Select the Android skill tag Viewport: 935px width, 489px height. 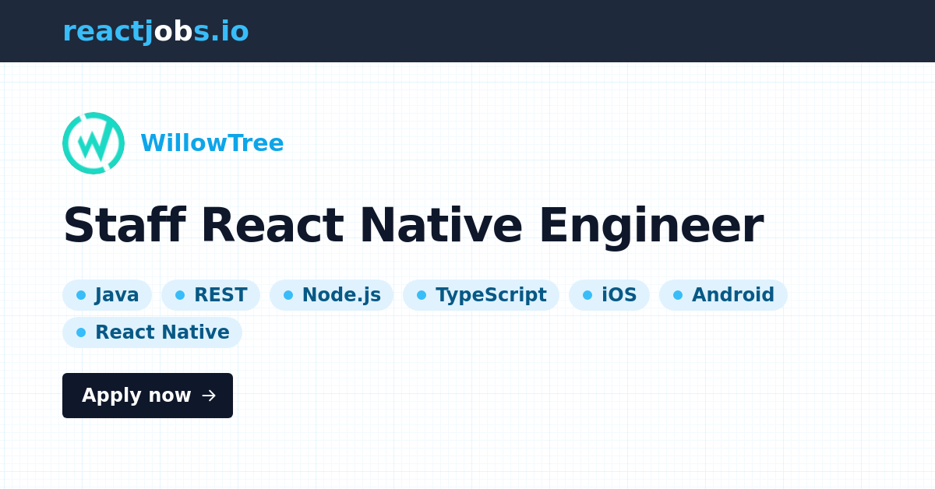[x=723, y=295]
